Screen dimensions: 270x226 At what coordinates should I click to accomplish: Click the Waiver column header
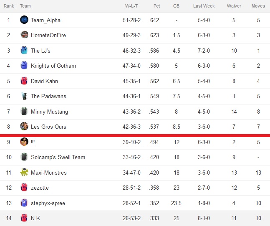coord(234,6)
